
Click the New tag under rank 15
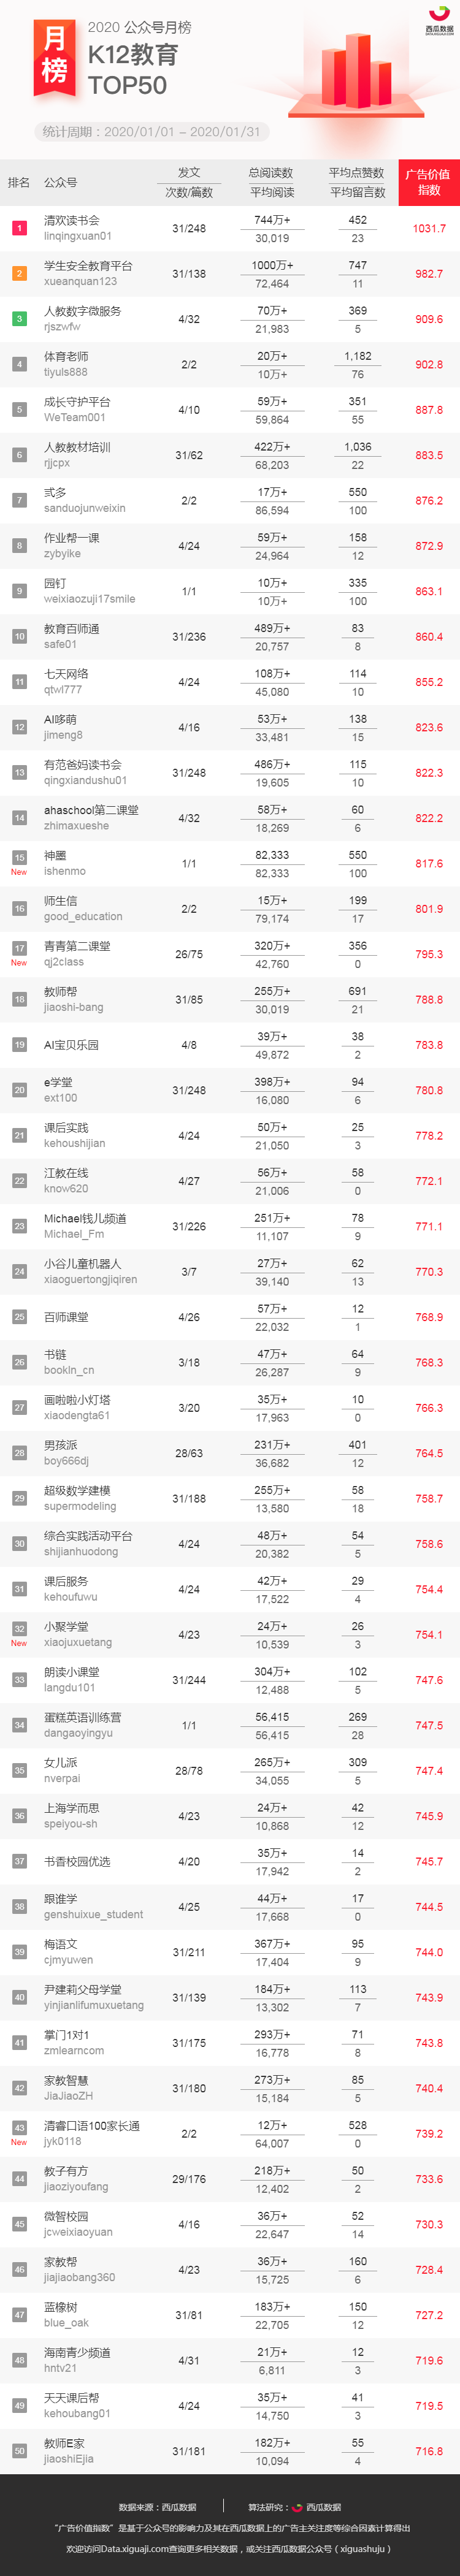pyautogui.click(x=19, y=872)
